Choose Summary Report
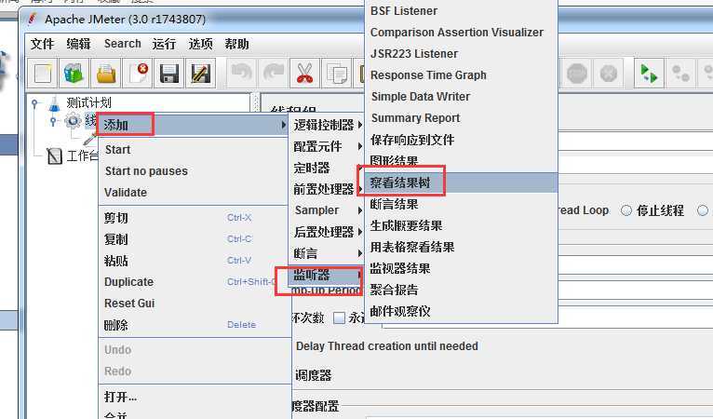This screenshot has height=419, width=713. [x=461, y=118]
